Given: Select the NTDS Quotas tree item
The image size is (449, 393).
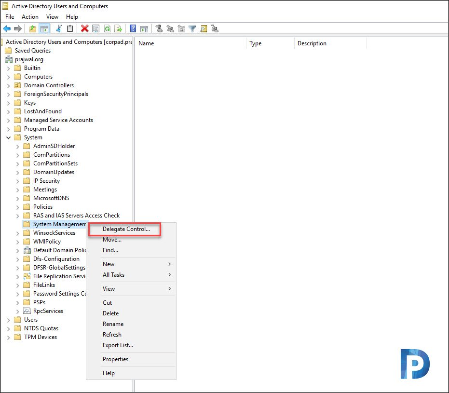Looking at the screenshot, I should click(41, 328).
